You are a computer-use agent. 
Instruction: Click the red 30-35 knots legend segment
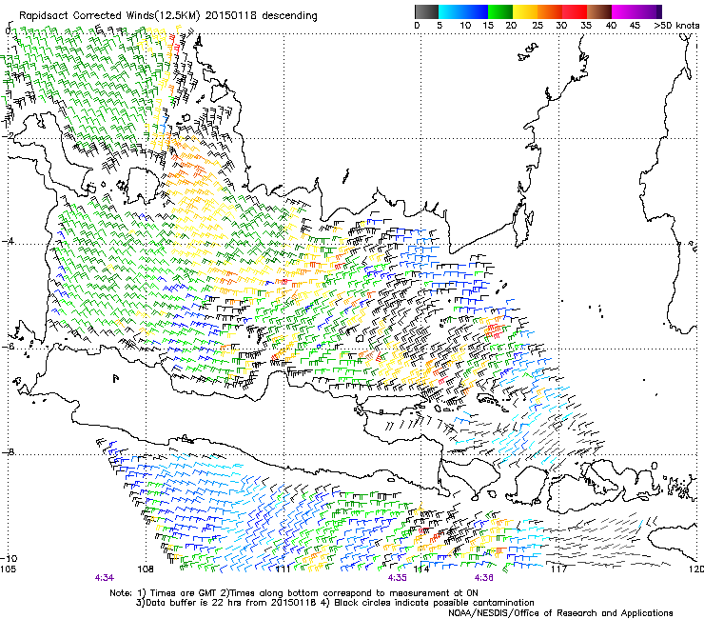[575, 11]
